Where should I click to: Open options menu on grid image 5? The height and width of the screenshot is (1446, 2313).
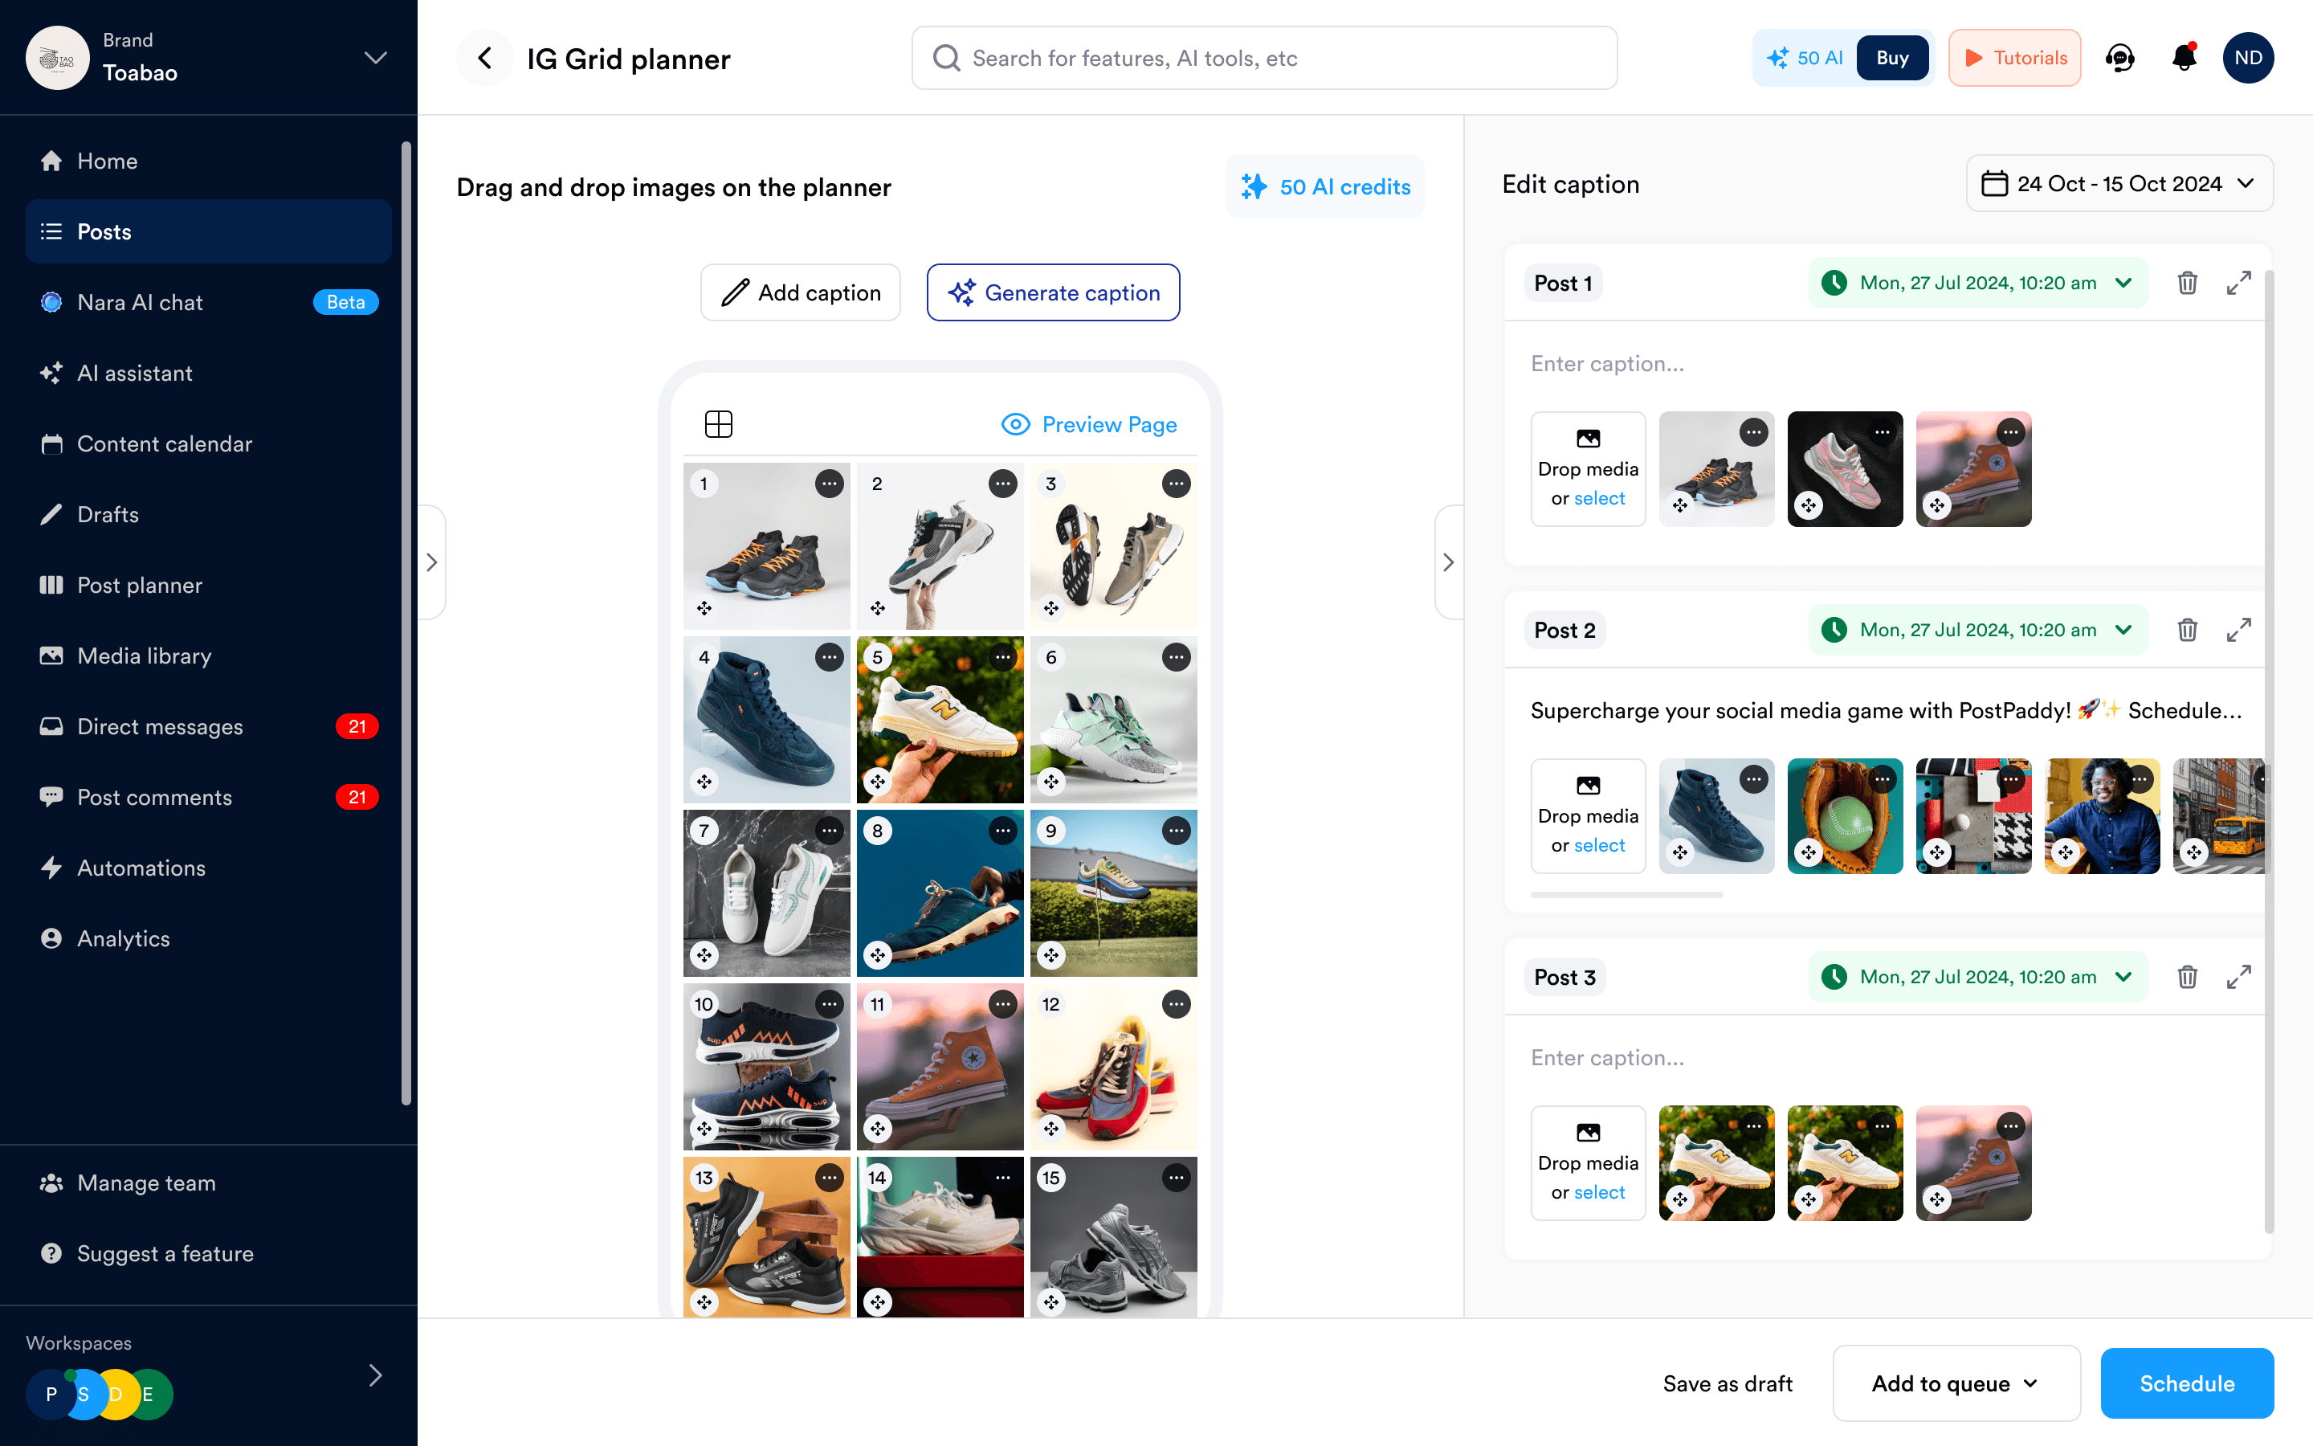[1002, 658]
